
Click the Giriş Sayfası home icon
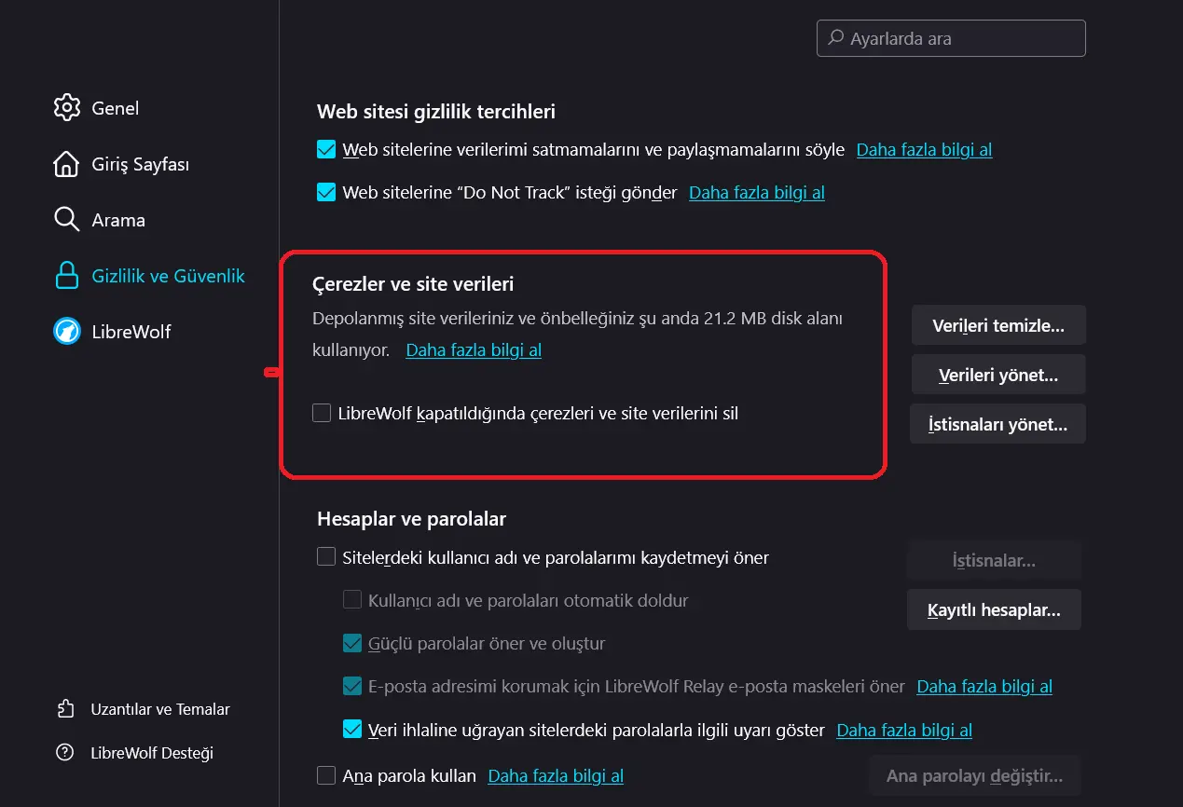[67, 164]
